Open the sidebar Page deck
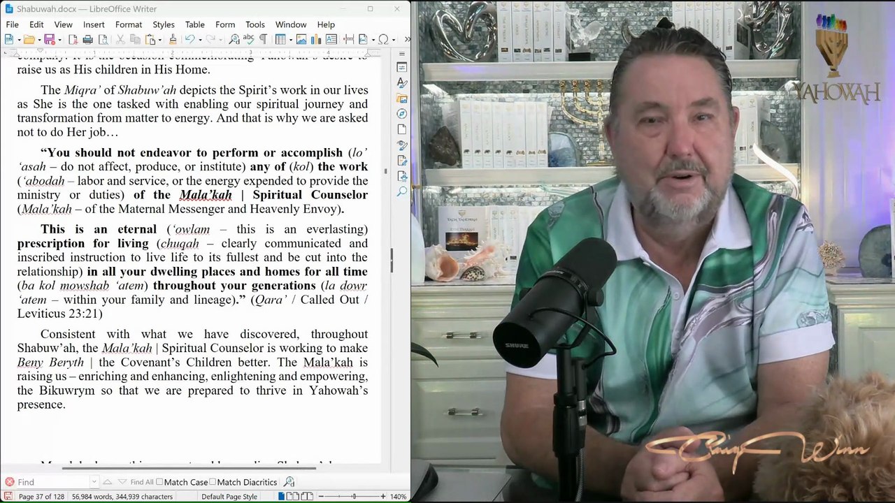The width and height of the screenshot is (895, 503). tap(402, 129)
